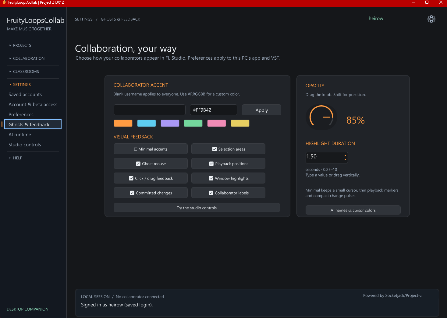The width and height of the screenshot is (447, 318).
Task: Click the heirow username at top
Action: (x=376, y=19)
